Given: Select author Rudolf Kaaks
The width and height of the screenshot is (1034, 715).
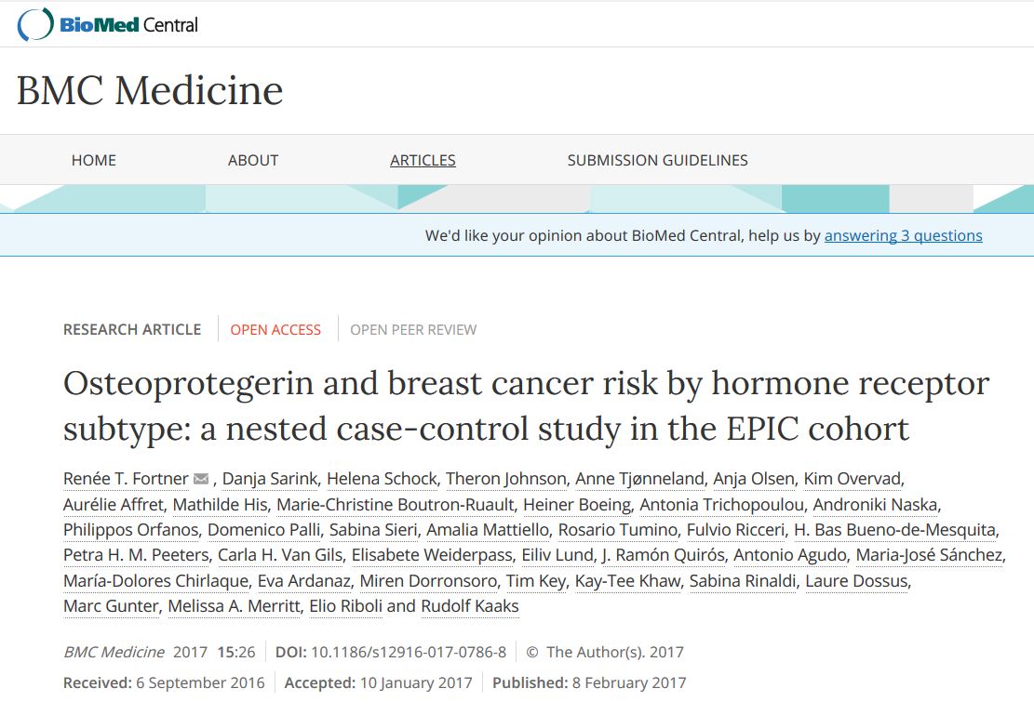Looking at the screenshot, I should (x=470, y=606).
